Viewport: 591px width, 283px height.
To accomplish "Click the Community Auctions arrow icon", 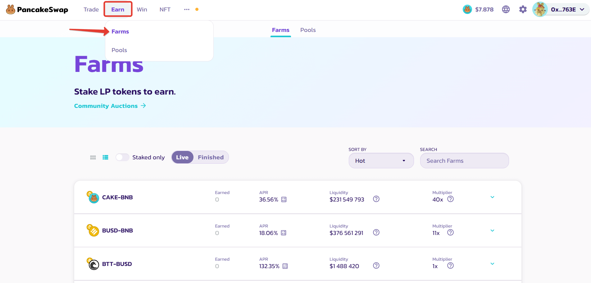I will tap(143, 106).
